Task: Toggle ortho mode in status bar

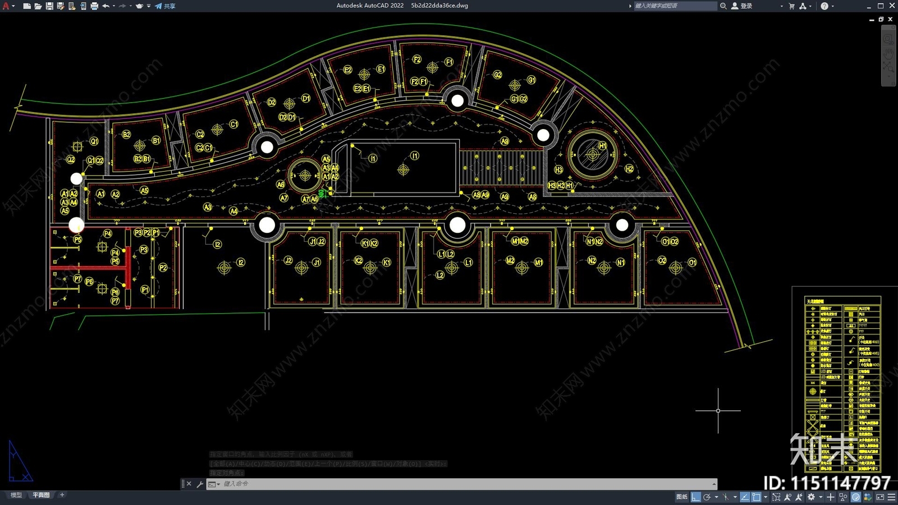Action: coord(696,497)
